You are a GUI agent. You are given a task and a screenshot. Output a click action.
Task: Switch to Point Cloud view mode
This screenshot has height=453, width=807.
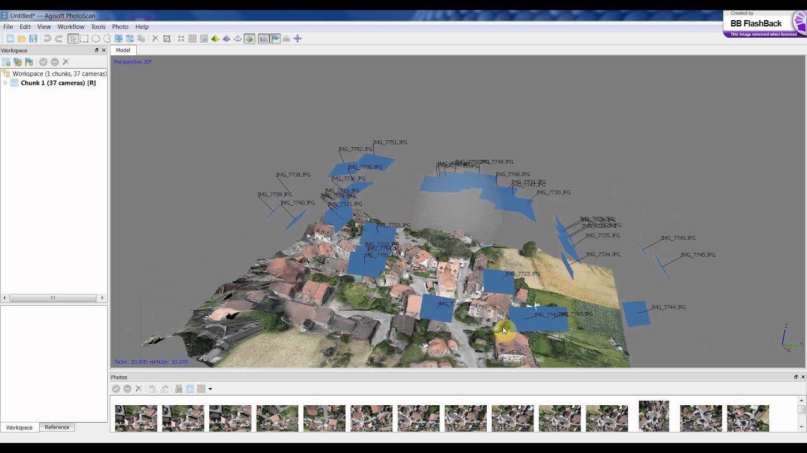pos(181,39)
